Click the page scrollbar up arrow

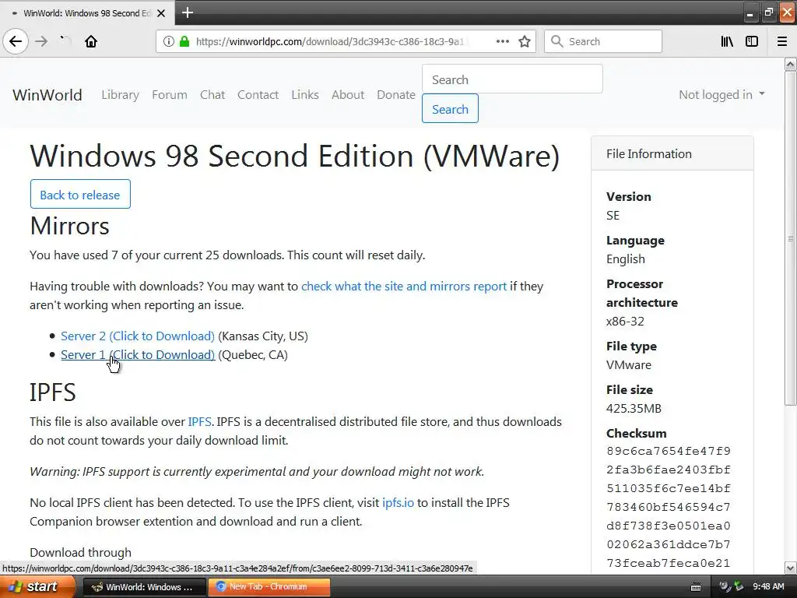tap(791, 64)
